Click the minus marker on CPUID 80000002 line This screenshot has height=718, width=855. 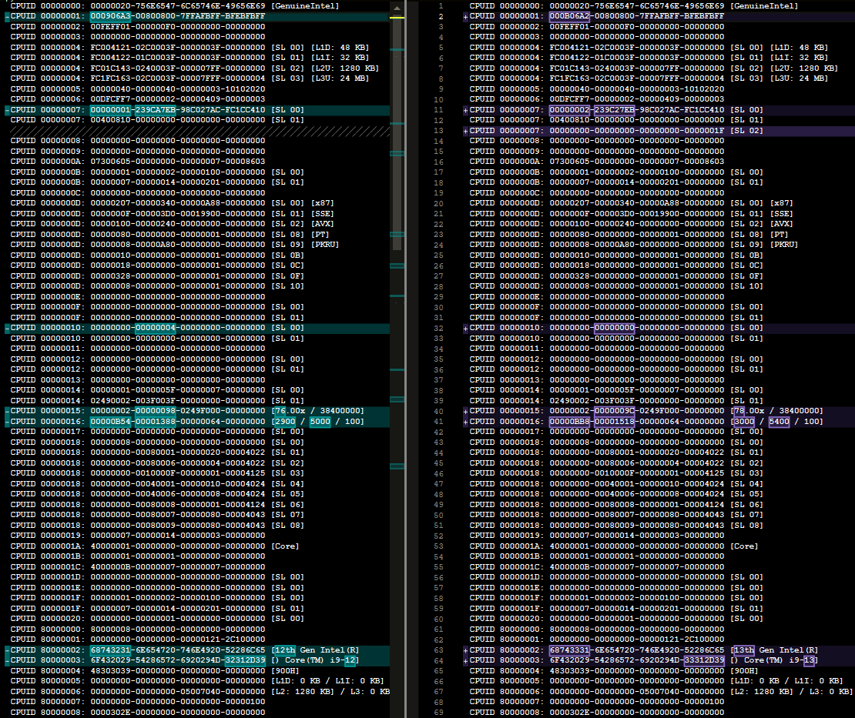tap(5, 650)
